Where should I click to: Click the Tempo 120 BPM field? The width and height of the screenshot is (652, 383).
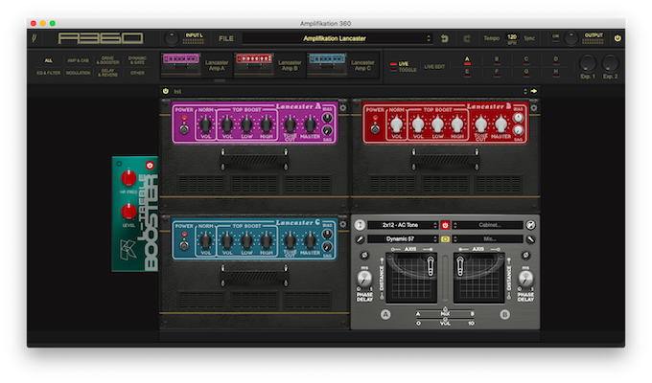(512, 39)
